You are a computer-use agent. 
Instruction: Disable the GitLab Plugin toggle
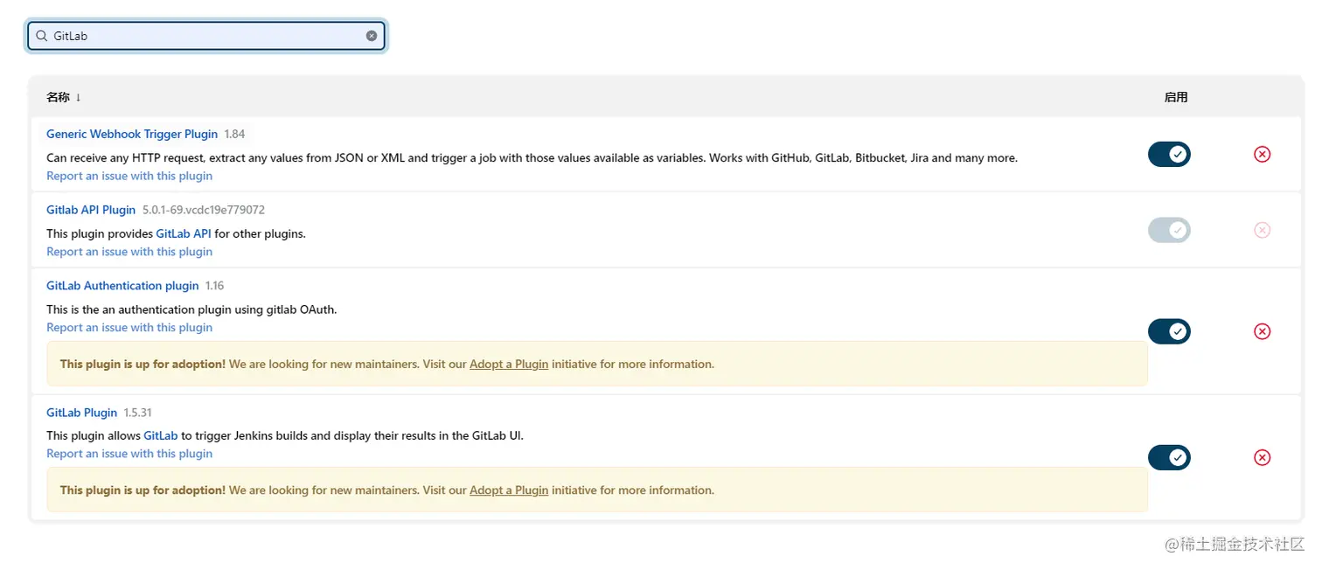[1169, 458]
